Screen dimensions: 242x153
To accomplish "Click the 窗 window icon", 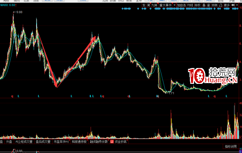I will 209,6.
